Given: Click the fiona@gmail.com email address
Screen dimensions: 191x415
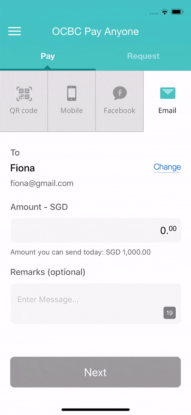Looking at the screenshot, I should 42,183.
